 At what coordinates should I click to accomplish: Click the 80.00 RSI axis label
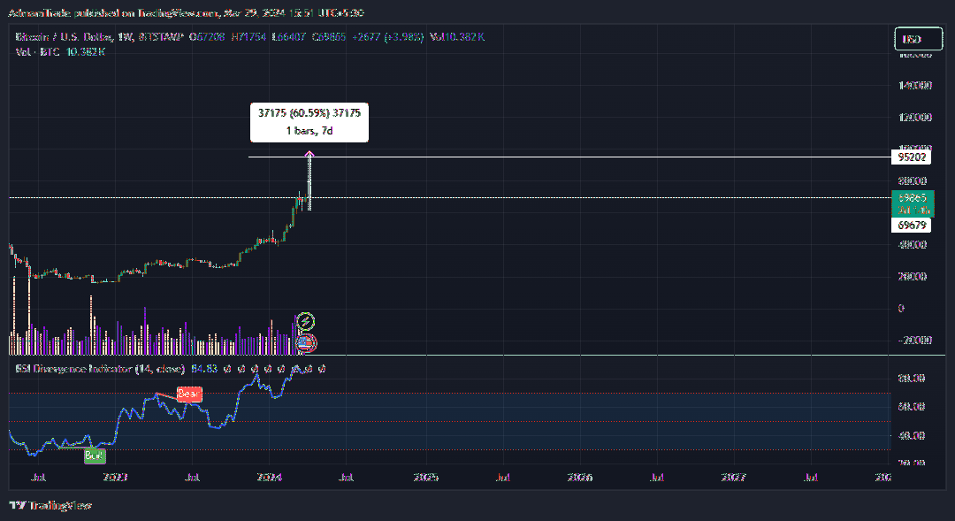(x=912, y=379)
